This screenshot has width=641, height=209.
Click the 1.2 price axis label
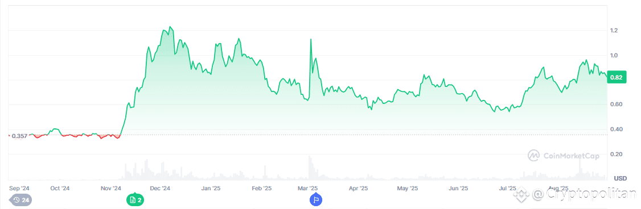click(x=614, y=31)
